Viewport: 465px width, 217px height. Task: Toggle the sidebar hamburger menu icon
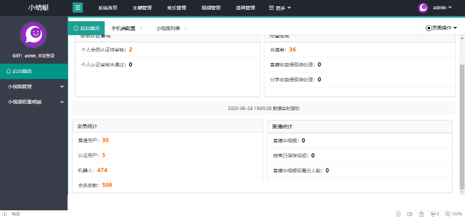(x=78, y=7)
